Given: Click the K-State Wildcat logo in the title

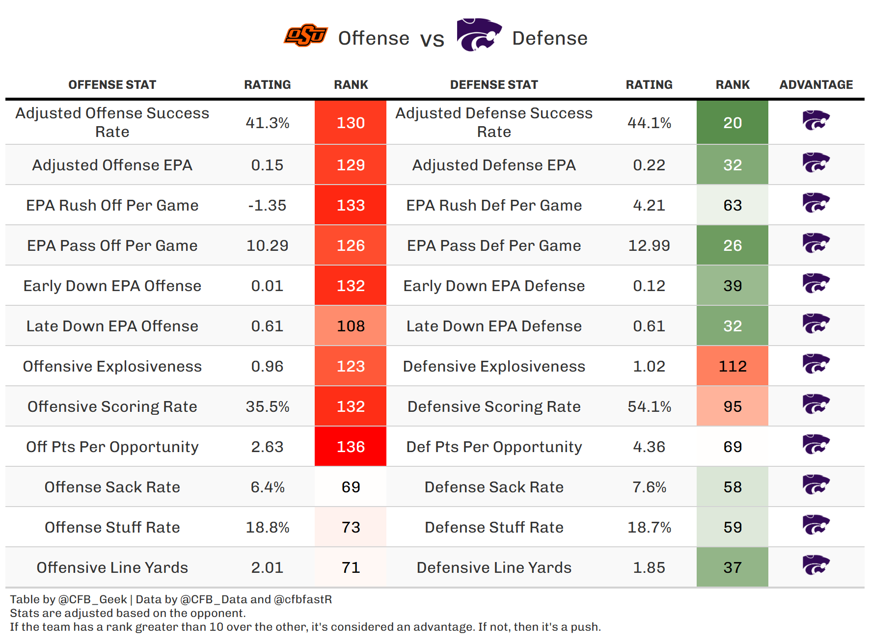Looking at the screenshot, I should point(479,35).
